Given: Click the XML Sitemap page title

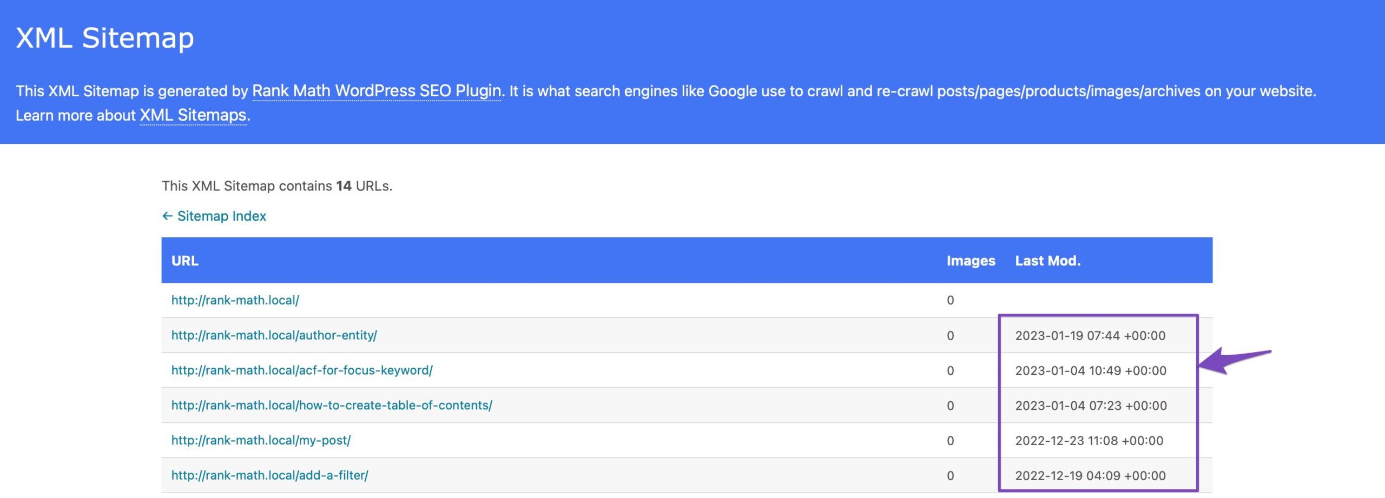Looking at the screenshot, I should 105,38.
